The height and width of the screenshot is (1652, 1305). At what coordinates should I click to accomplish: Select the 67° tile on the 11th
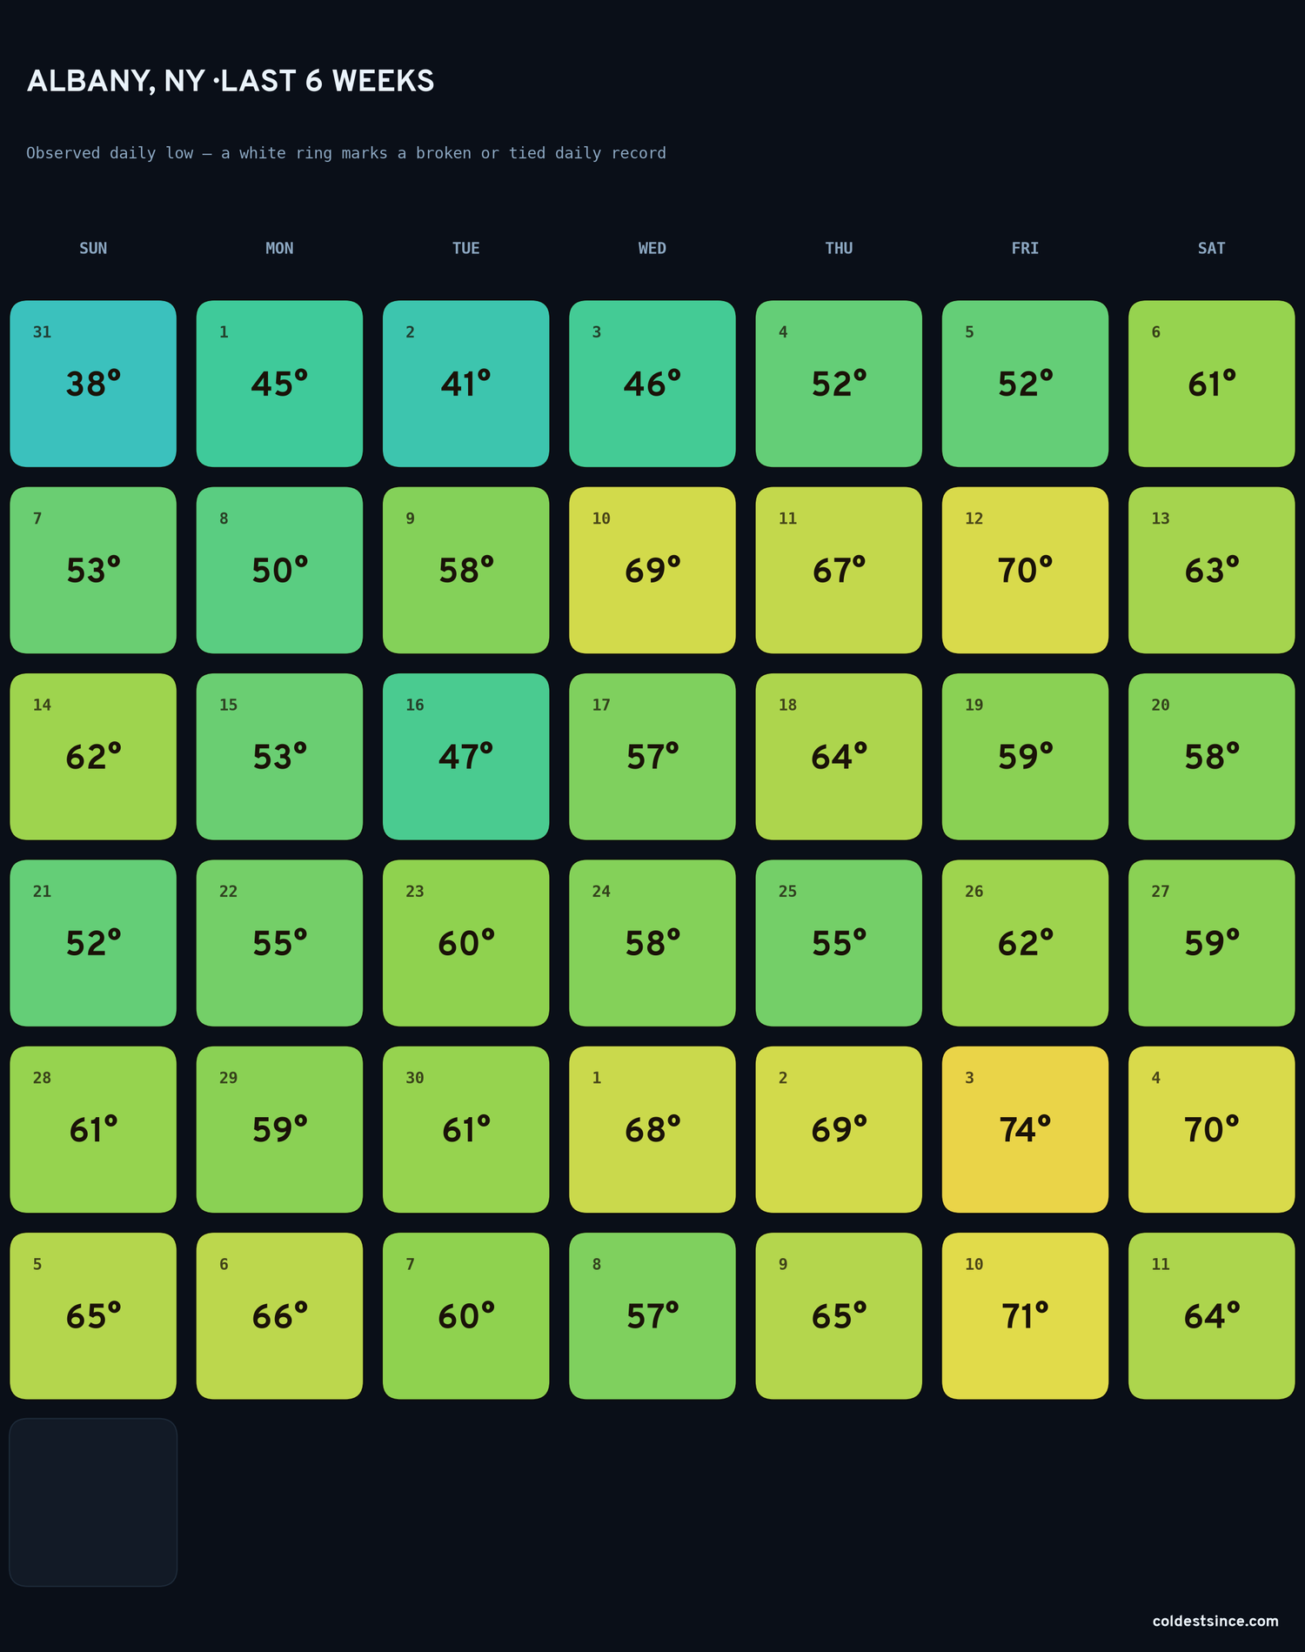point(839,570)
